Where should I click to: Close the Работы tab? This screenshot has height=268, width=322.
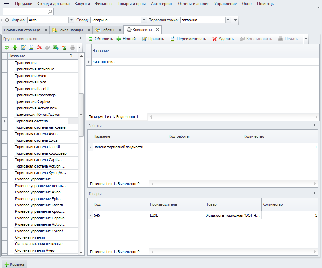(x=120, y=30)
